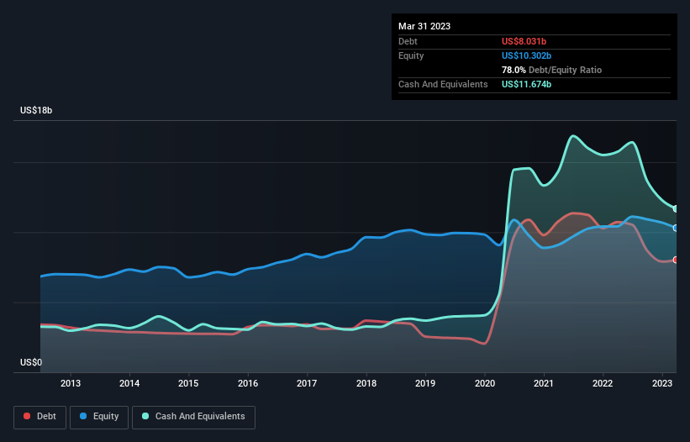Click the 2022 x-axis label

(603, 383)
